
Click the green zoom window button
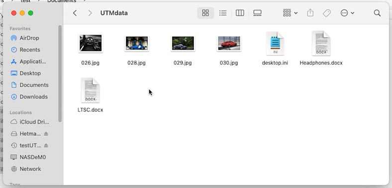[30, 13]
